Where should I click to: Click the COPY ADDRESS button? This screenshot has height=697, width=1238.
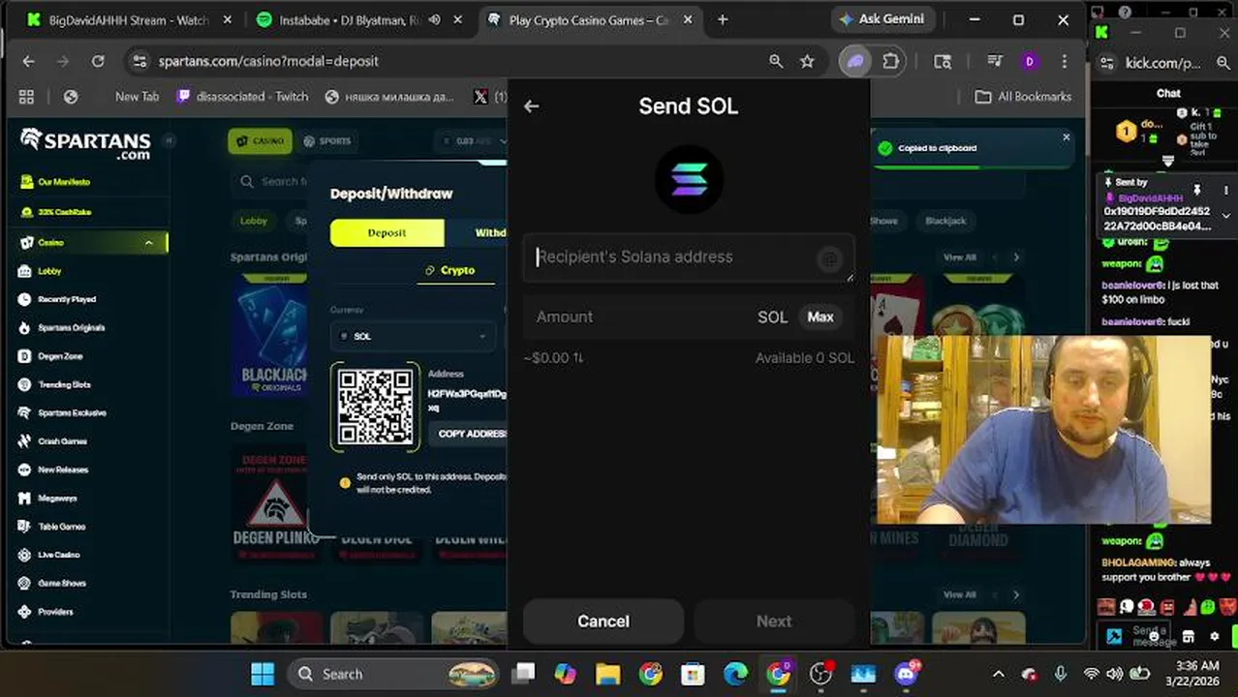tap(470, 434)
